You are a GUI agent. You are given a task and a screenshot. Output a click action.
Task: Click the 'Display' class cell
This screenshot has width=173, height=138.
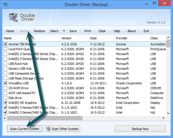(x=155, y=103)
